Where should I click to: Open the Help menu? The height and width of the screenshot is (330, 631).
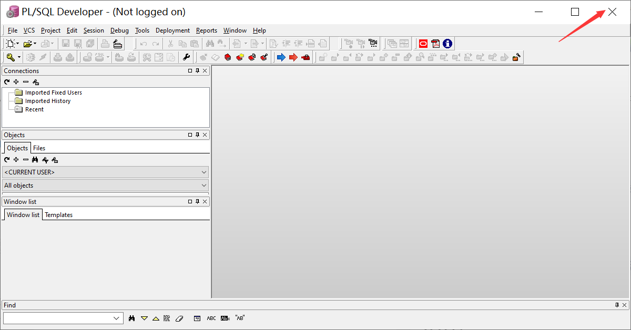tap(259, 30)
